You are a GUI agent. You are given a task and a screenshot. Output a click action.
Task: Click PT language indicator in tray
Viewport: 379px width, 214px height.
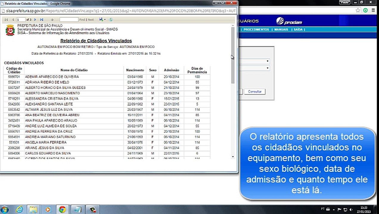point(323,210)
